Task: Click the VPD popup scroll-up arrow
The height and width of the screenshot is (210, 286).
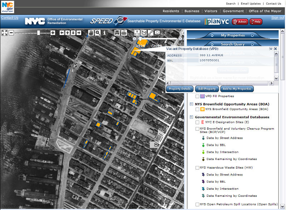Action: (276, 54)
